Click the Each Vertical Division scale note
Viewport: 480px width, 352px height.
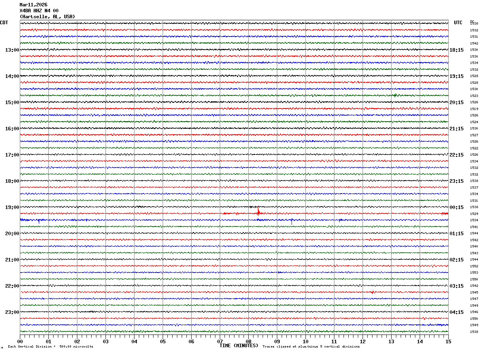tap(50, 346)
